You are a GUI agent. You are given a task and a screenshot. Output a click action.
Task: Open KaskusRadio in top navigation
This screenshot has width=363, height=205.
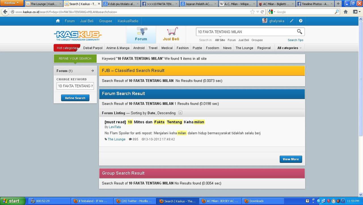(128, 21)
